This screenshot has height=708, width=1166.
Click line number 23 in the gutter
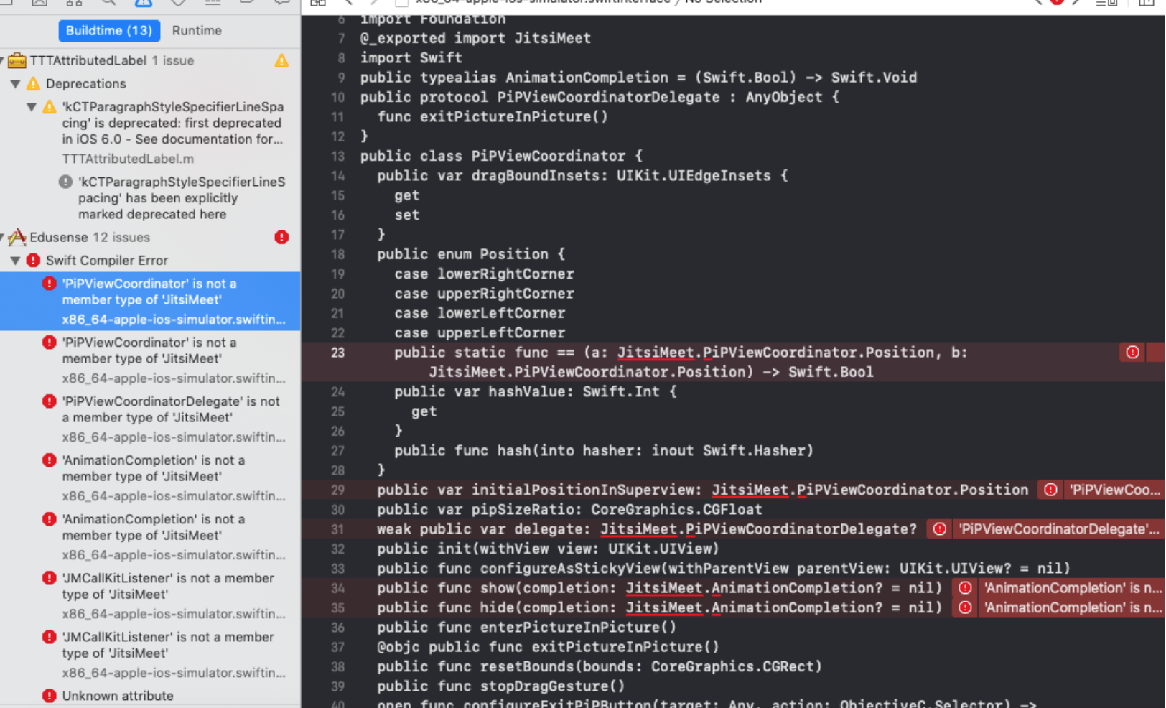pyautogui.click(x=337, y=353)
